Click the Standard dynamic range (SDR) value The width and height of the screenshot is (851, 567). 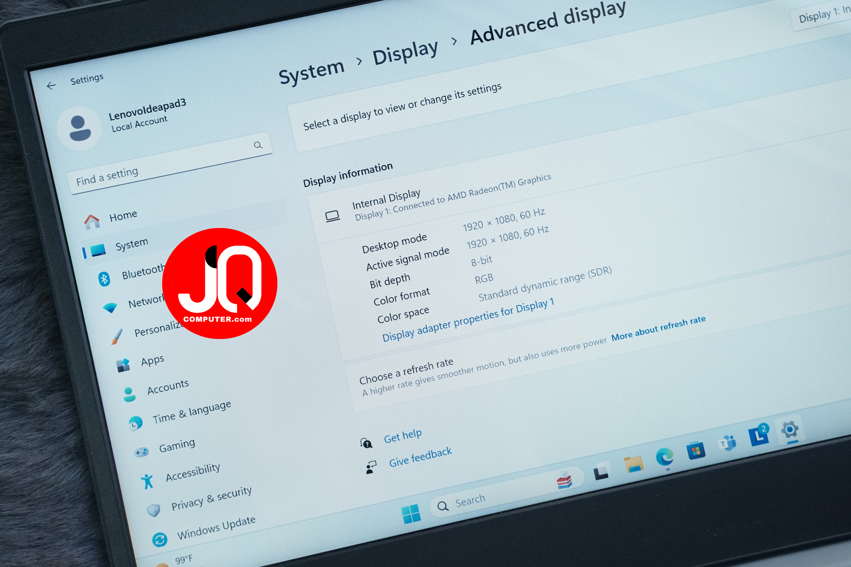click(545, 284)
